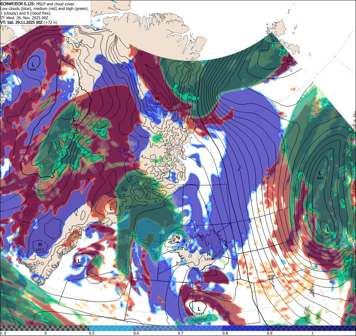The width and height of the screenshot is (356, 336).
Task: Click the '0.8' legend scale label
Action: coord(225,333)
